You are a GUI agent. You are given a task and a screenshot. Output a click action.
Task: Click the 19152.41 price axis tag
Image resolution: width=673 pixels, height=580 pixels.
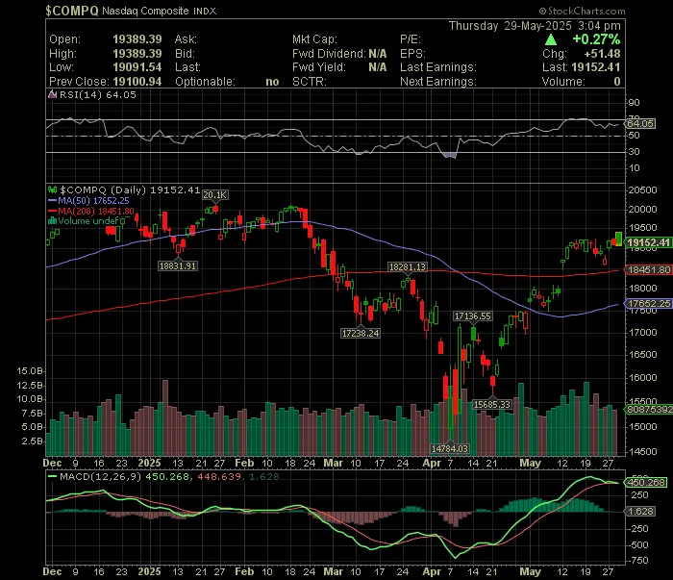(x=648, y=242)
